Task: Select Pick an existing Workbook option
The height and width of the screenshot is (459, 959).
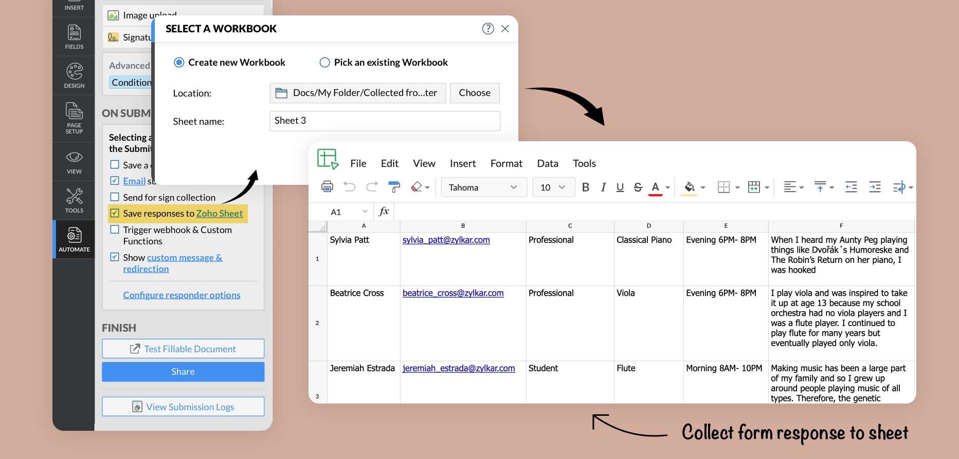Action: click(325, 63)
